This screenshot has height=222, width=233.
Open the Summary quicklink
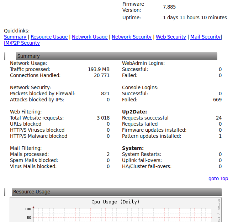(x=15, y=37)
